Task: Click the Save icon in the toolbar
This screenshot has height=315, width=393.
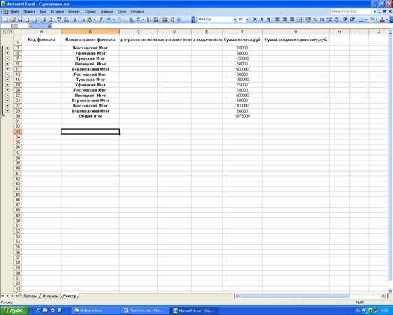Action: [x=20, y=19]
